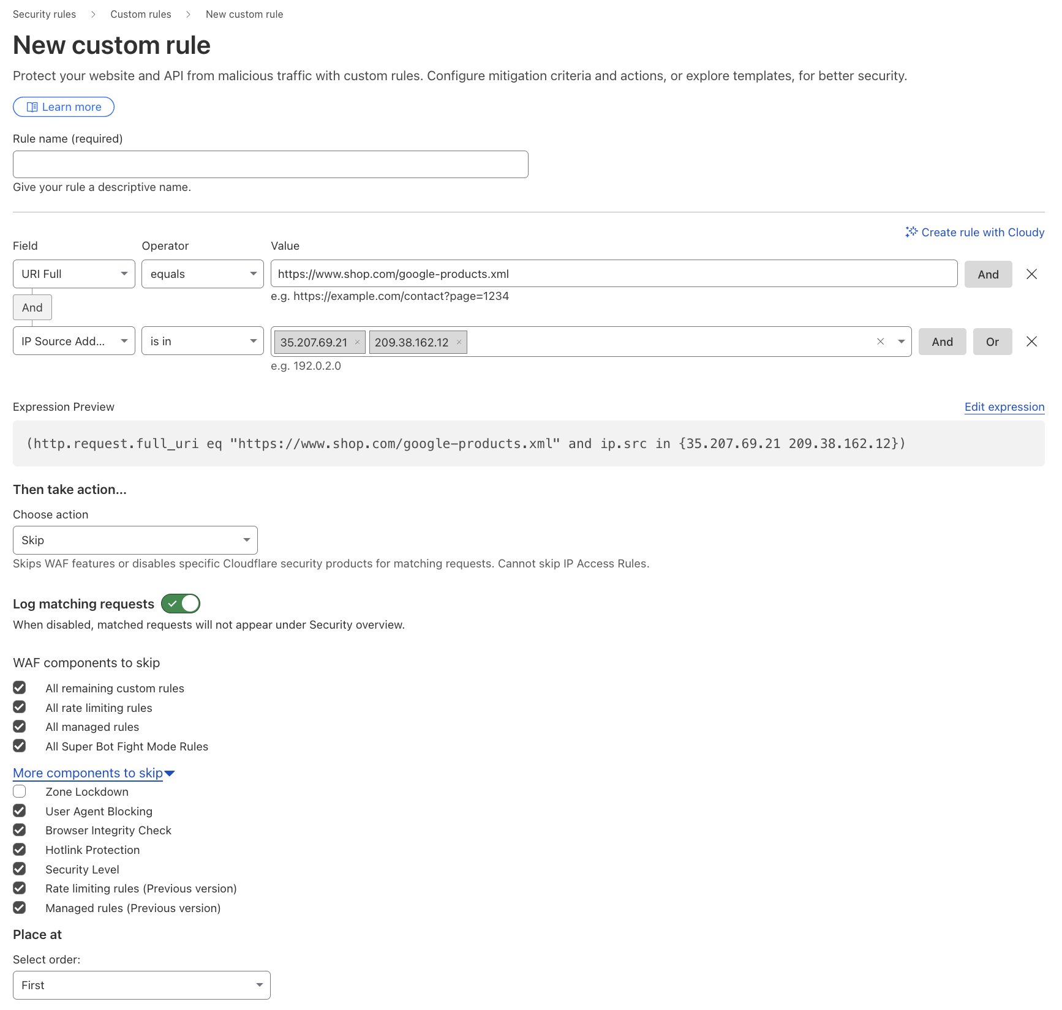Uncheck All Super Bot Fight Mode Rules
This screenshot has width=1062, height=1010.
[20, 746]
